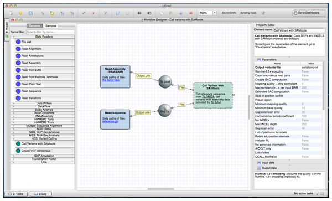Click the Minimum base quality parameter row

click(288, 108)
